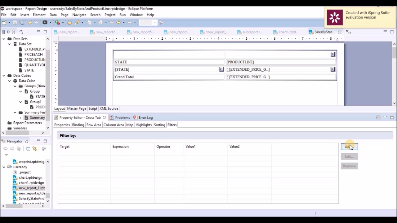Click the Link with Editor icon in Navigator
The width and height of the screenshot is (397, 223).
coord(35,149)
